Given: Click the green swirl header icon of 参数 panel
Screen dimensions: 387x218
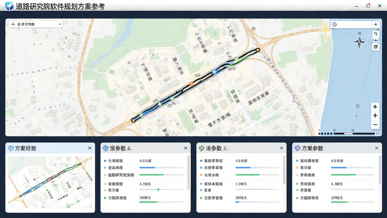Looking at the screenshot, I should click(202, 148).
